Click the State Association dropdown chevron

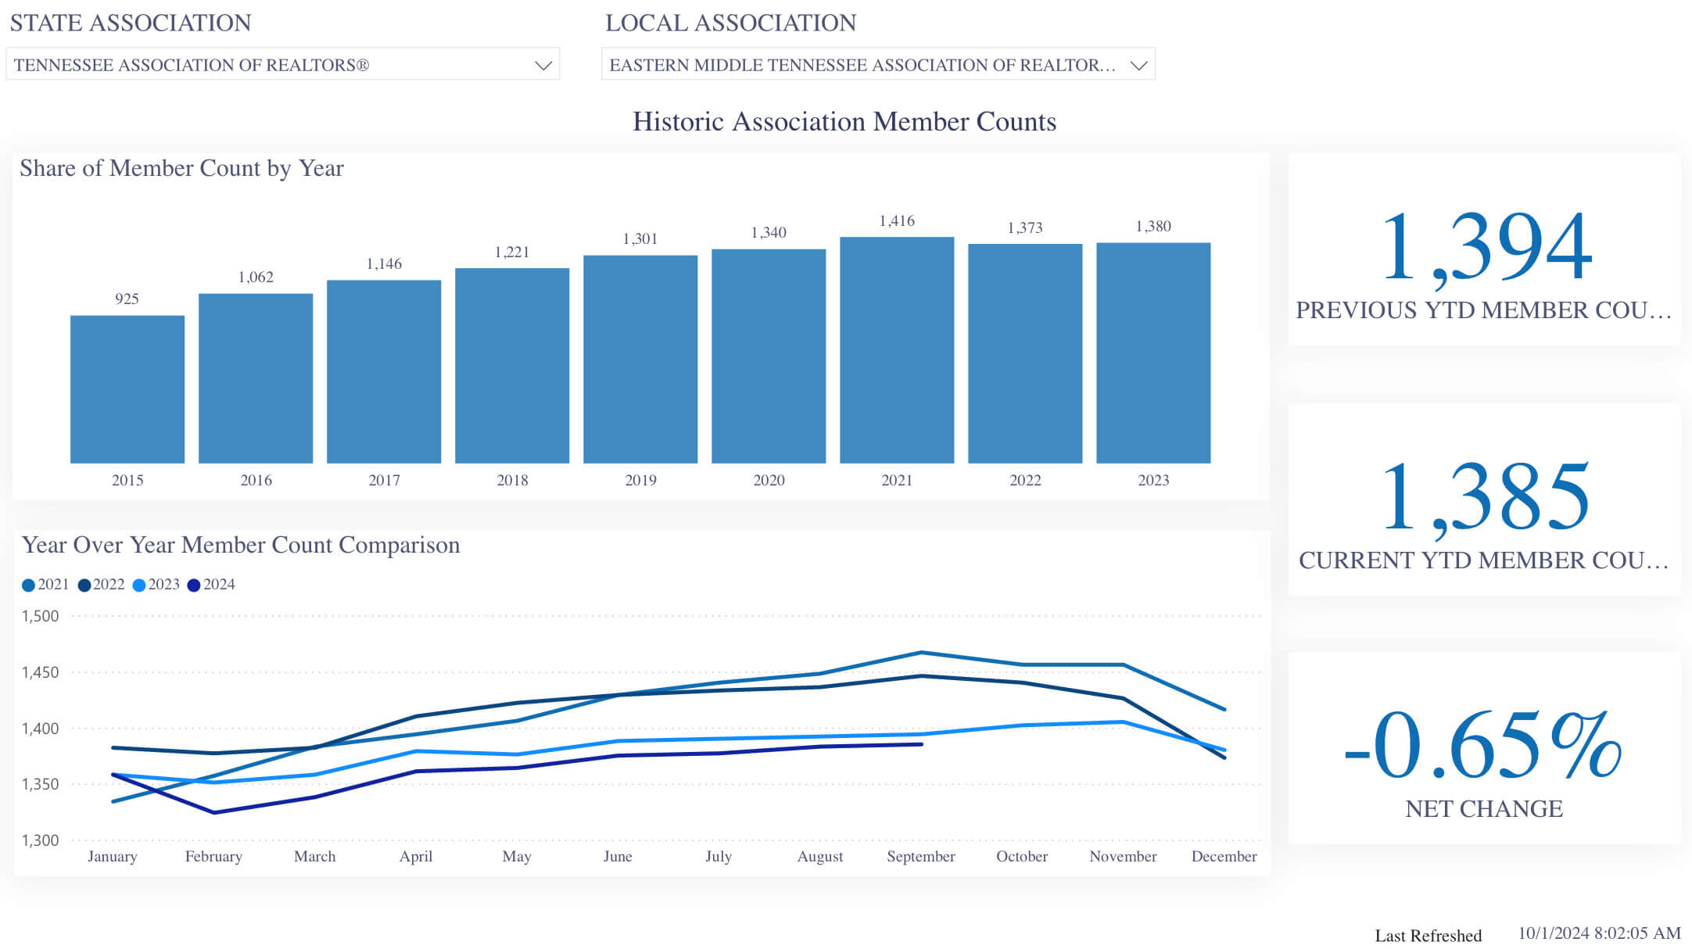pyautogui.click(x=543, y=66)
